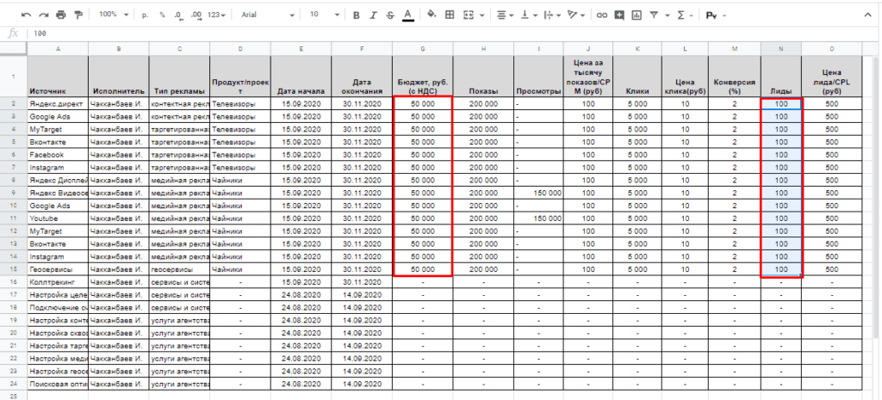Select the Поисковая опти cell in row 24
Screen dimensions: 882x400
click(x=58, y=385)
